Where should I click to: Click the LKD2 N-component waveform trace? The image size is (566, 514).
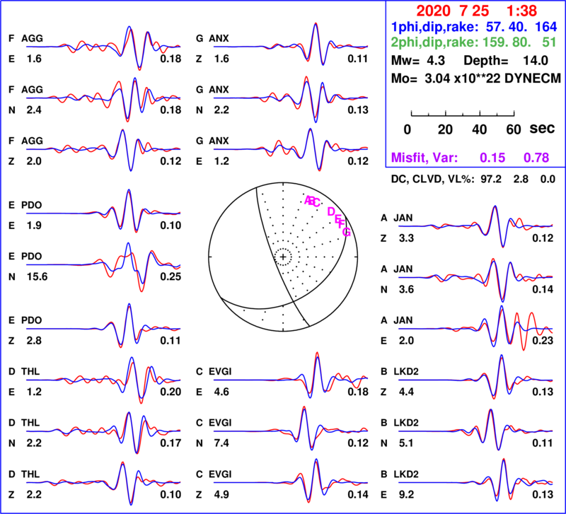tap(475, 430)
